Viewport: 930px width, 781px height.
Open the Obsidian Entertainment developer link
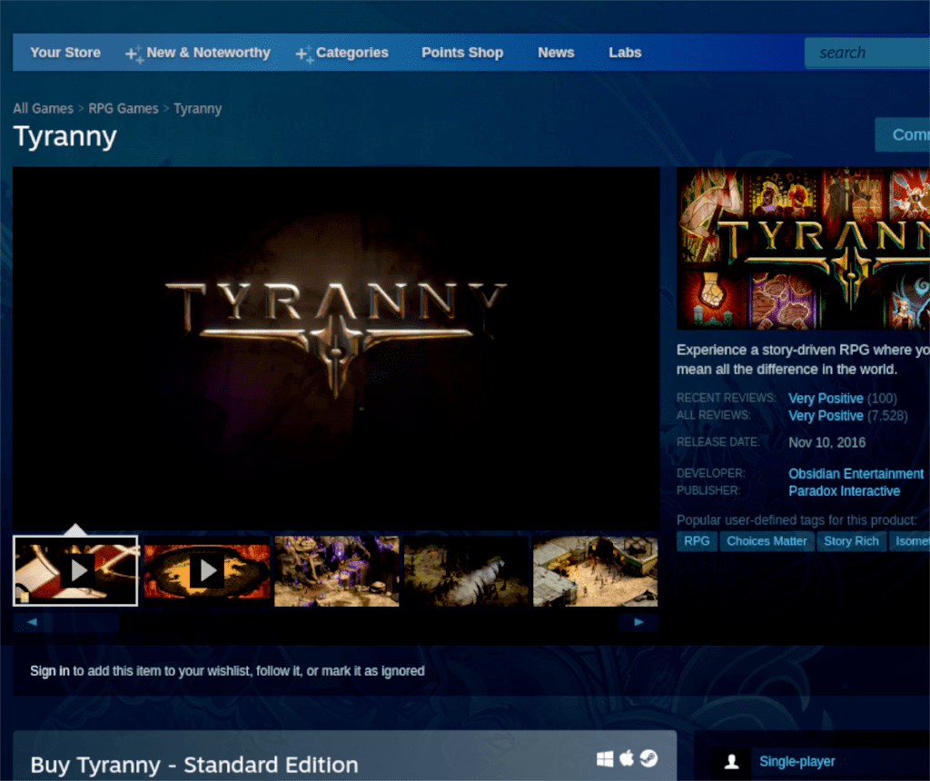tap(855, 473)
